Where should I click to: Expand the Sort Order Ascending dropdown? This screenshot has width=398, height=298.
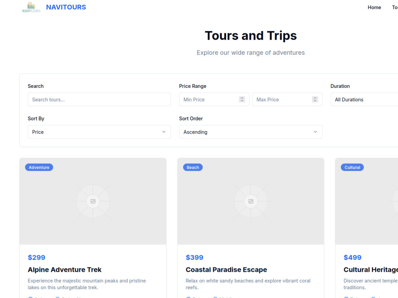251,132
